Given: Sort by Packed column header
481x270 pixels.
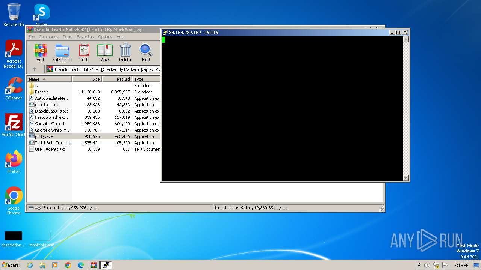Looking at the screenshot, I should [x=117, y=79].
